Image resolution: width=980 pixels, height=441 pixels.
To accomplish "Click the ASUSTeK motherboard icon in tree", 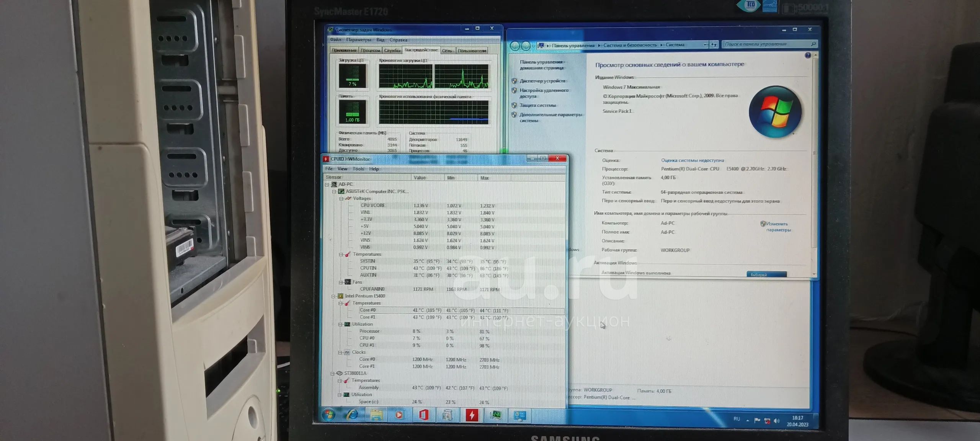I will [x=341, y=191].
